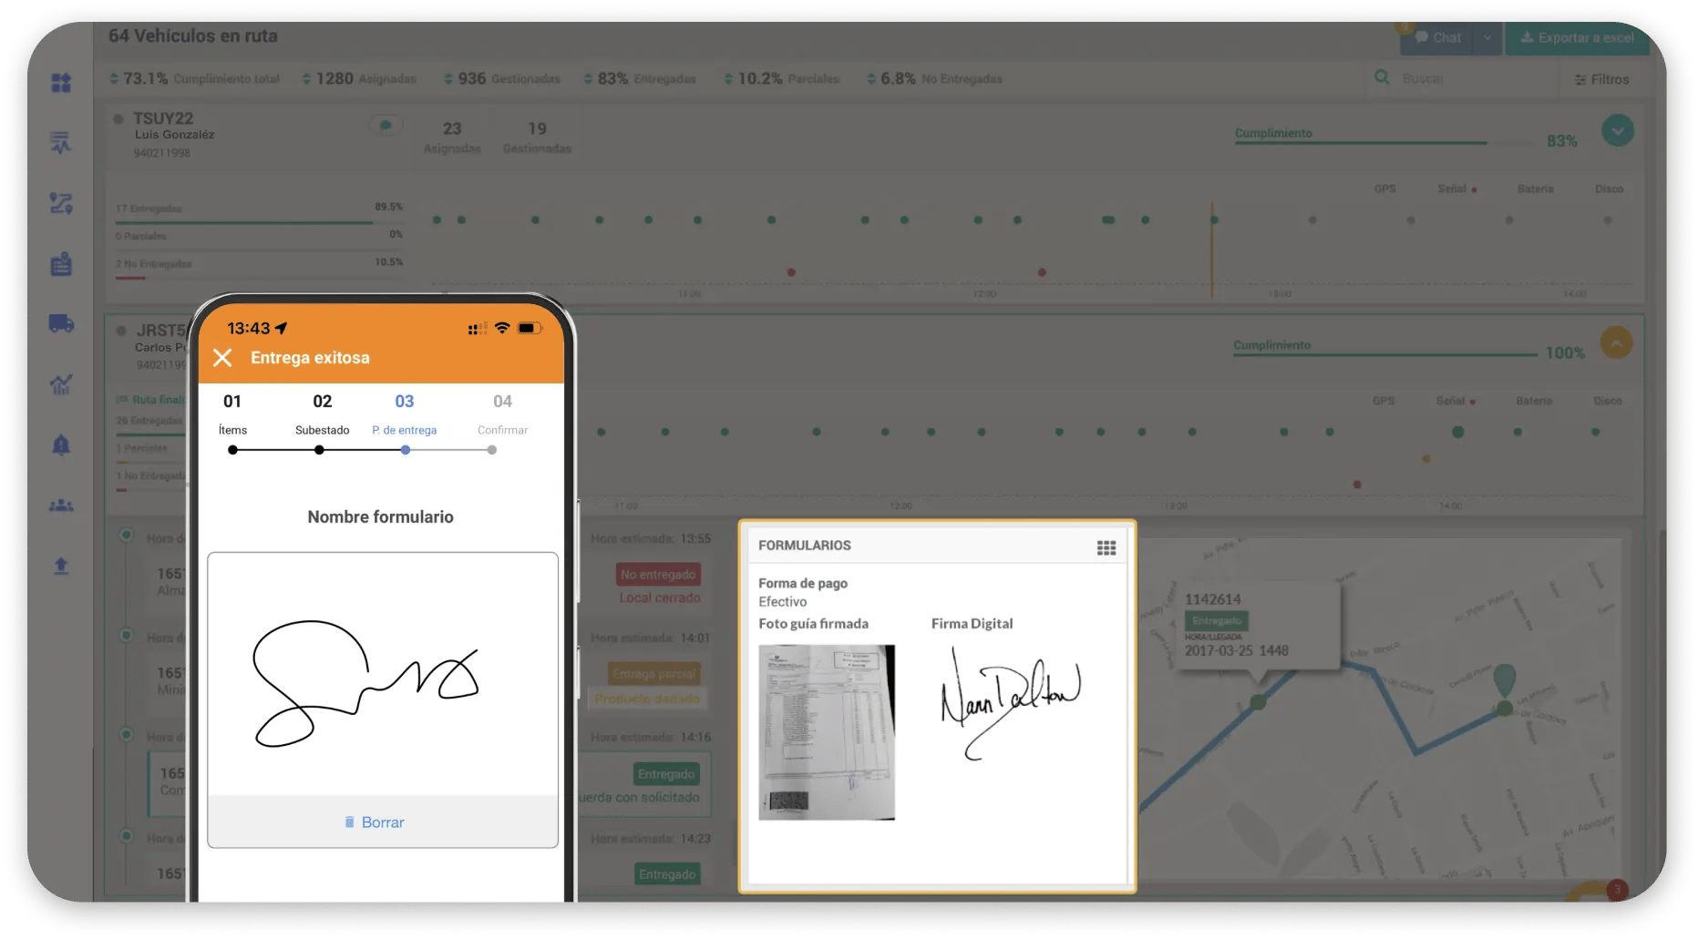
Task: Click Exportar a excel button
Action: coord(1577,37)
